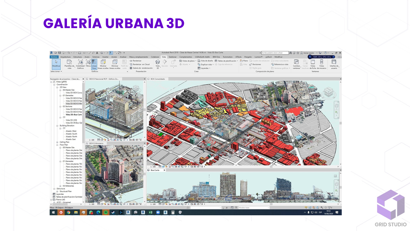Expand the Structural Plan node

click(58, 191)
